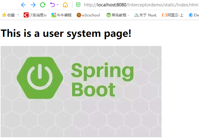Screen dimensions: 199x140
Task: Open the (7条消息) bookmark
Action: pyautogui.click(x=35, y=15)
